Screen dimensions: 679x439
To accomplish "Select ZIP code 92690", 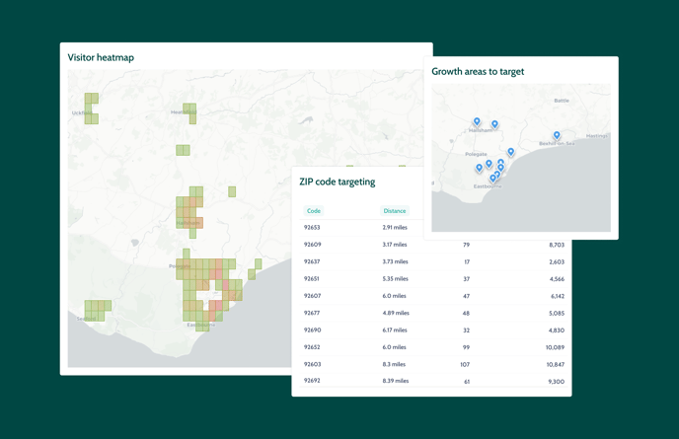I will 312,329.
